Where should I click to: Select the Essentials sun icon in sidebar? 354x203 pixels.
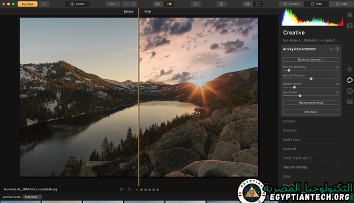click(x=349, y=69)
